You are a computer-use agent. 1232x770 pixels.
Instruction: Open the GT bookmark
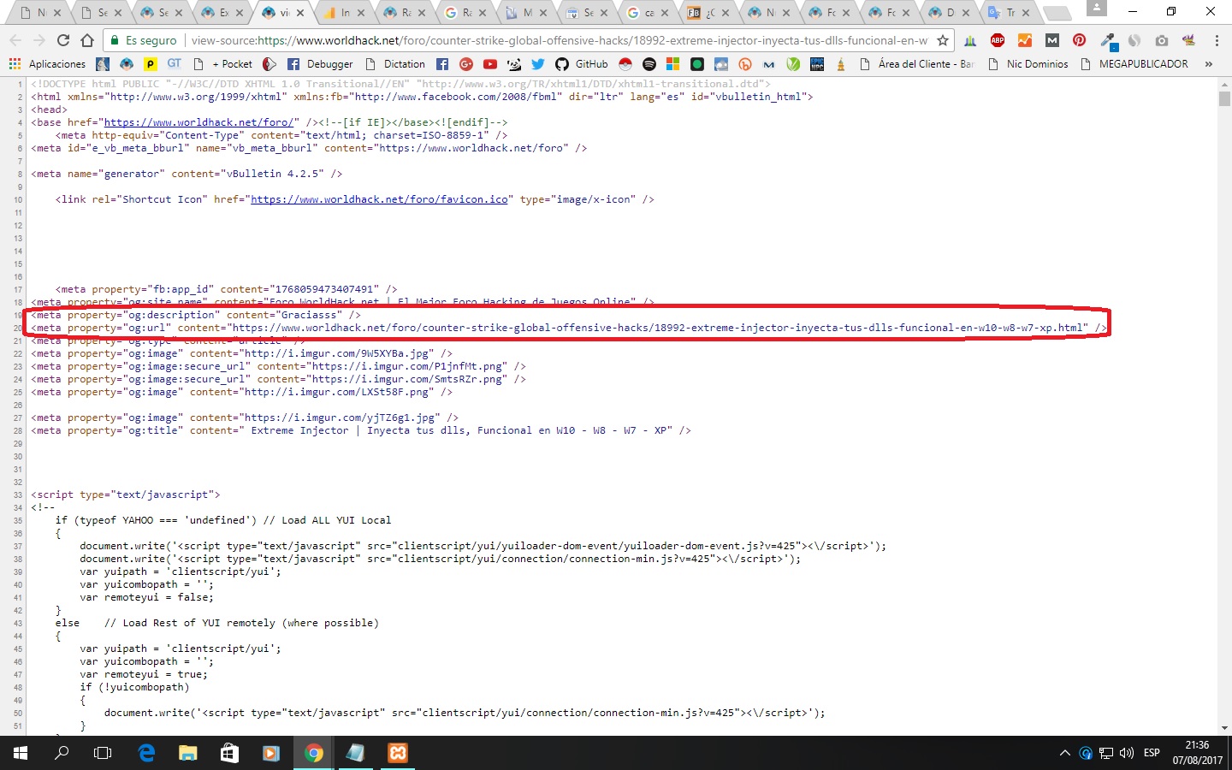pos(175,64)
